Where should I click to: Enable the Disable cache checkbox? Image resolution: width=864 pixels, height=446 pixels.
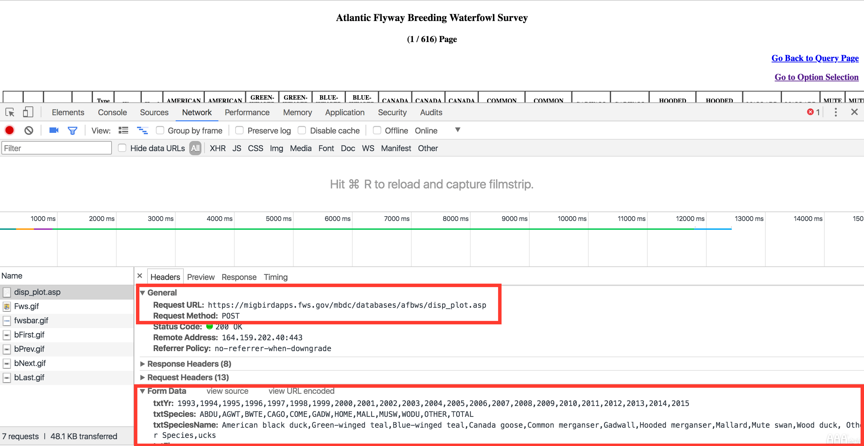(302, 131)
